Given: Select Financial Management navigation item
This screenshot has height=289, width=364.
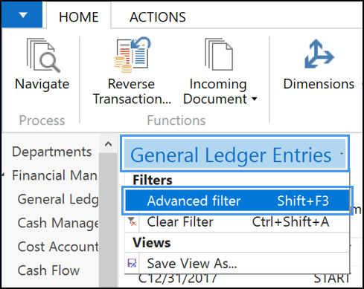Looking at the screenshot, I should [x=54, y=175].
